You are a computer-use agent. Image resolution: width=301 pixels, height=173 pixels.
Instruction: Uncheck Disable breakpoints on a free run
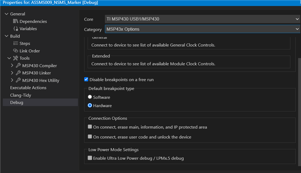[86, 79]
